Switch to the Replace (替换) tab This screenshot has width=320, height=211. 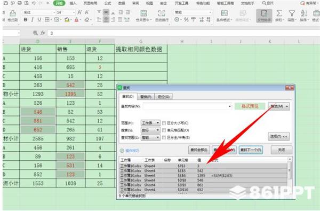click(146, 97)
